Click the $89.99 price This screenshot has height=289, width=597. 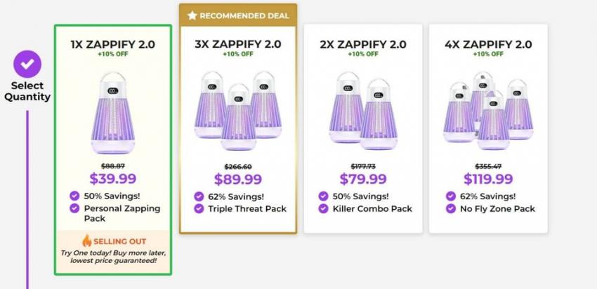pyautogui.click(x=237, y=180)
